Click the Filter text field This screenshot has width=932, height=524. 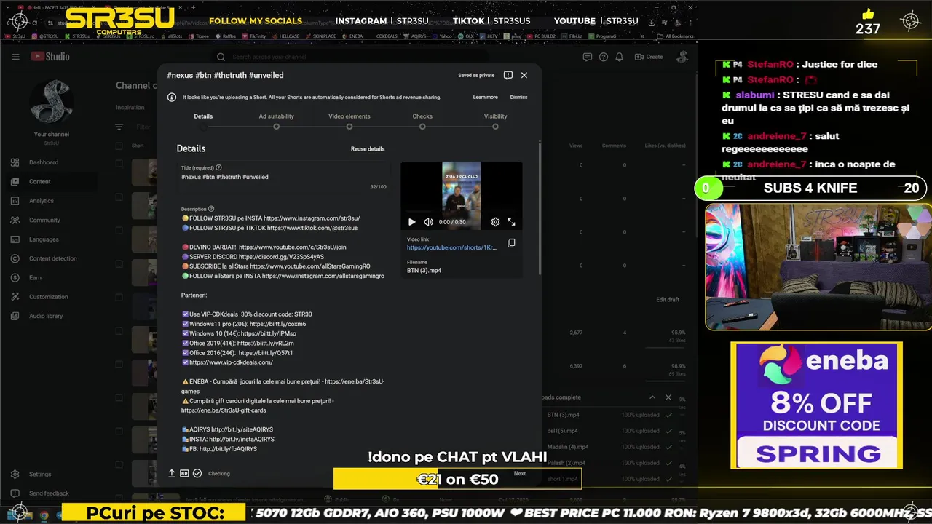click(143, 127)
